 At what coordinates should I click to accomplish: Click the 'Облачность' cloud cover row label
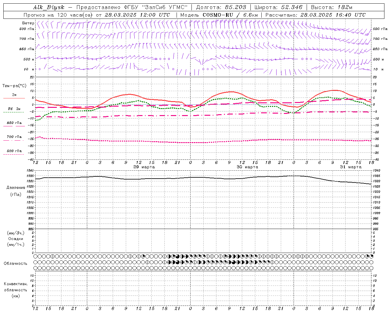coord(15,263)
